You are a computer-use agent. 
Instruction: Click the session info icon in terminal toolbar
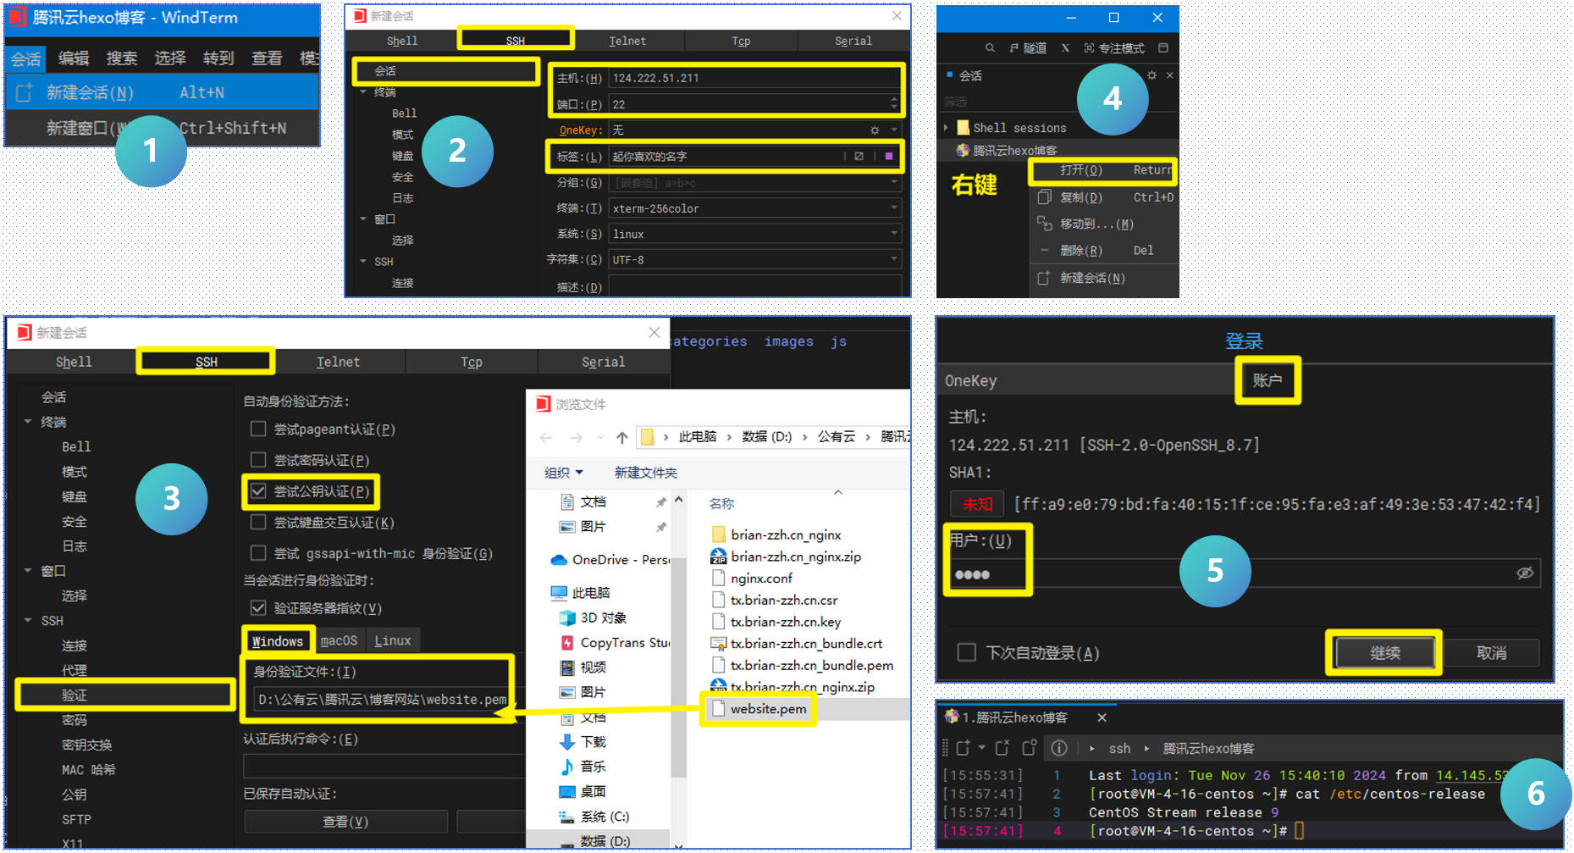1058,748
